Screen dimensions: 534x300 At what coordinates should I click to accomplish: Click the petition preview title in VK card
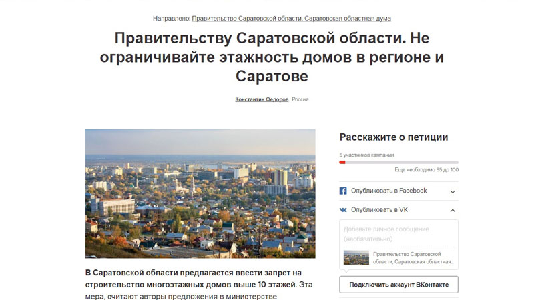pyautogui.click(x=407, y=258)
